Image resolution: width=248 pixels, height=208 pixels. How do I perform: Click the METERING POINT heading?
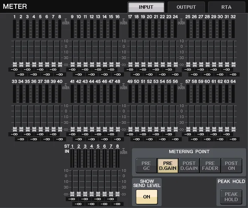point(189,152)
